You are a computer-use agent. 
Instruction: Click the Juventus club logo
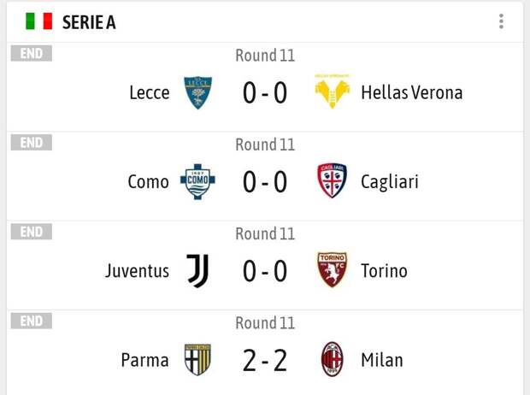pos(198,271)
